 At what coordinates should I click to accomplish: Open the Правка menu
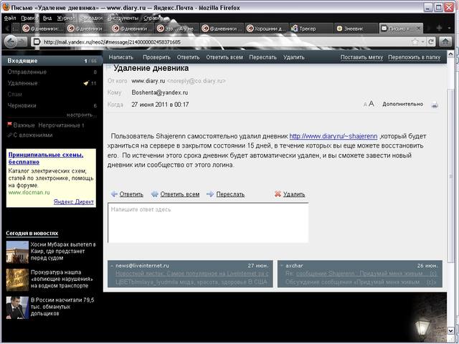[x=29, y=18]
